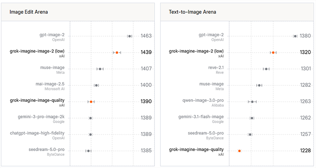Click score 1389 in the chatgpt-image-high-fidelity row
This screenshot has width=316, height=168.
[146, 134]
